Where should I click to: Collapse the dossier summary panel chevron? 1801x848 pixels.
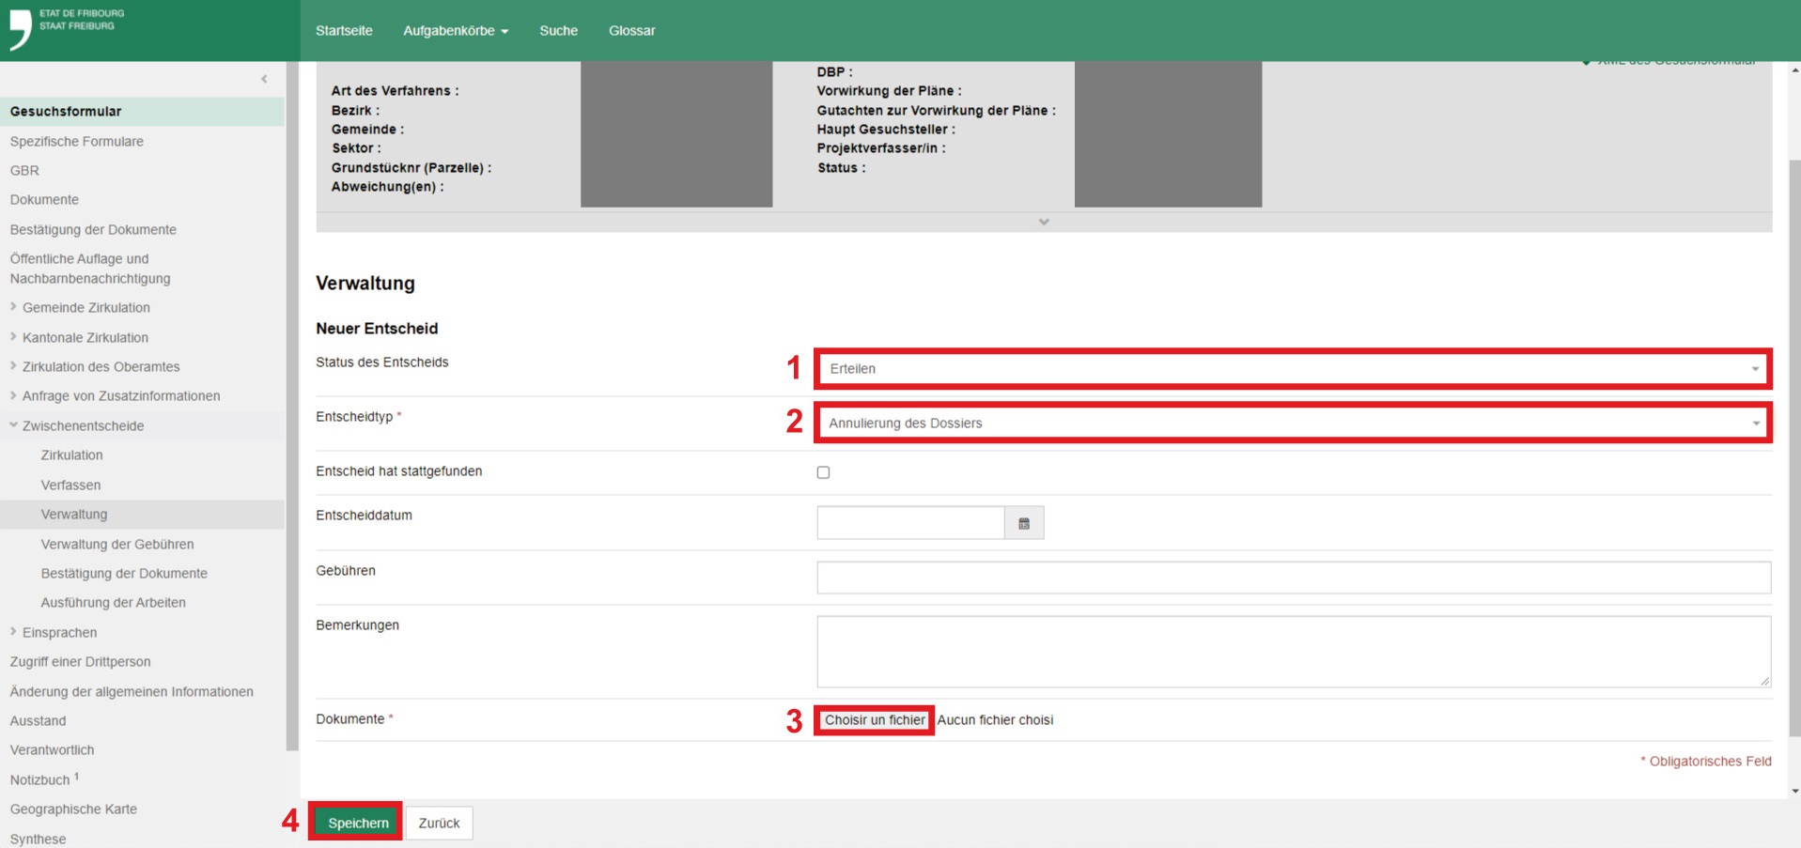(1044, 223)
